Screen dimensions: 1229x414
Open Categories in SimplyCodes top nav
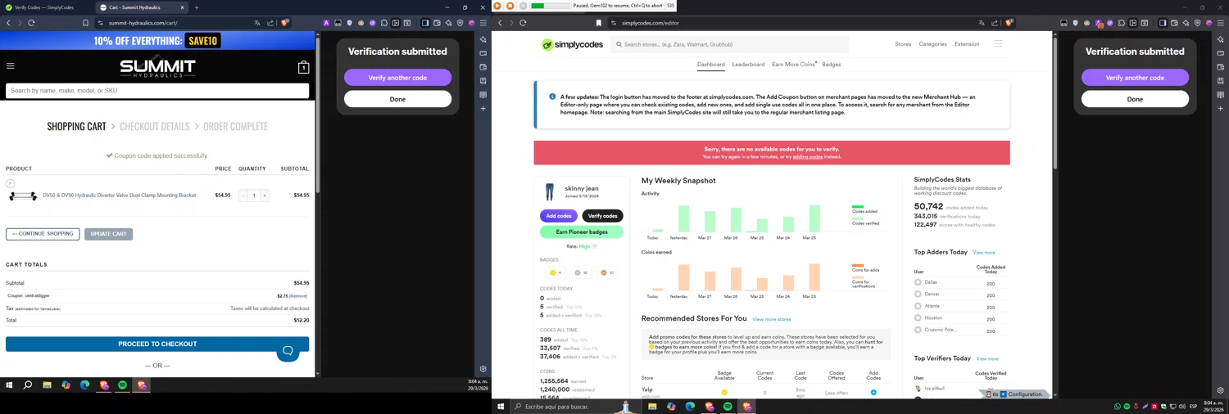pyautogui.click(x=932, y=44)
